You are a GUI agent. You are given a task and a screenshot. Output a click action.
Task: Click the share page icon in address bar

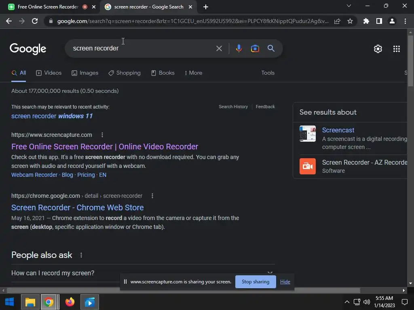337,21
